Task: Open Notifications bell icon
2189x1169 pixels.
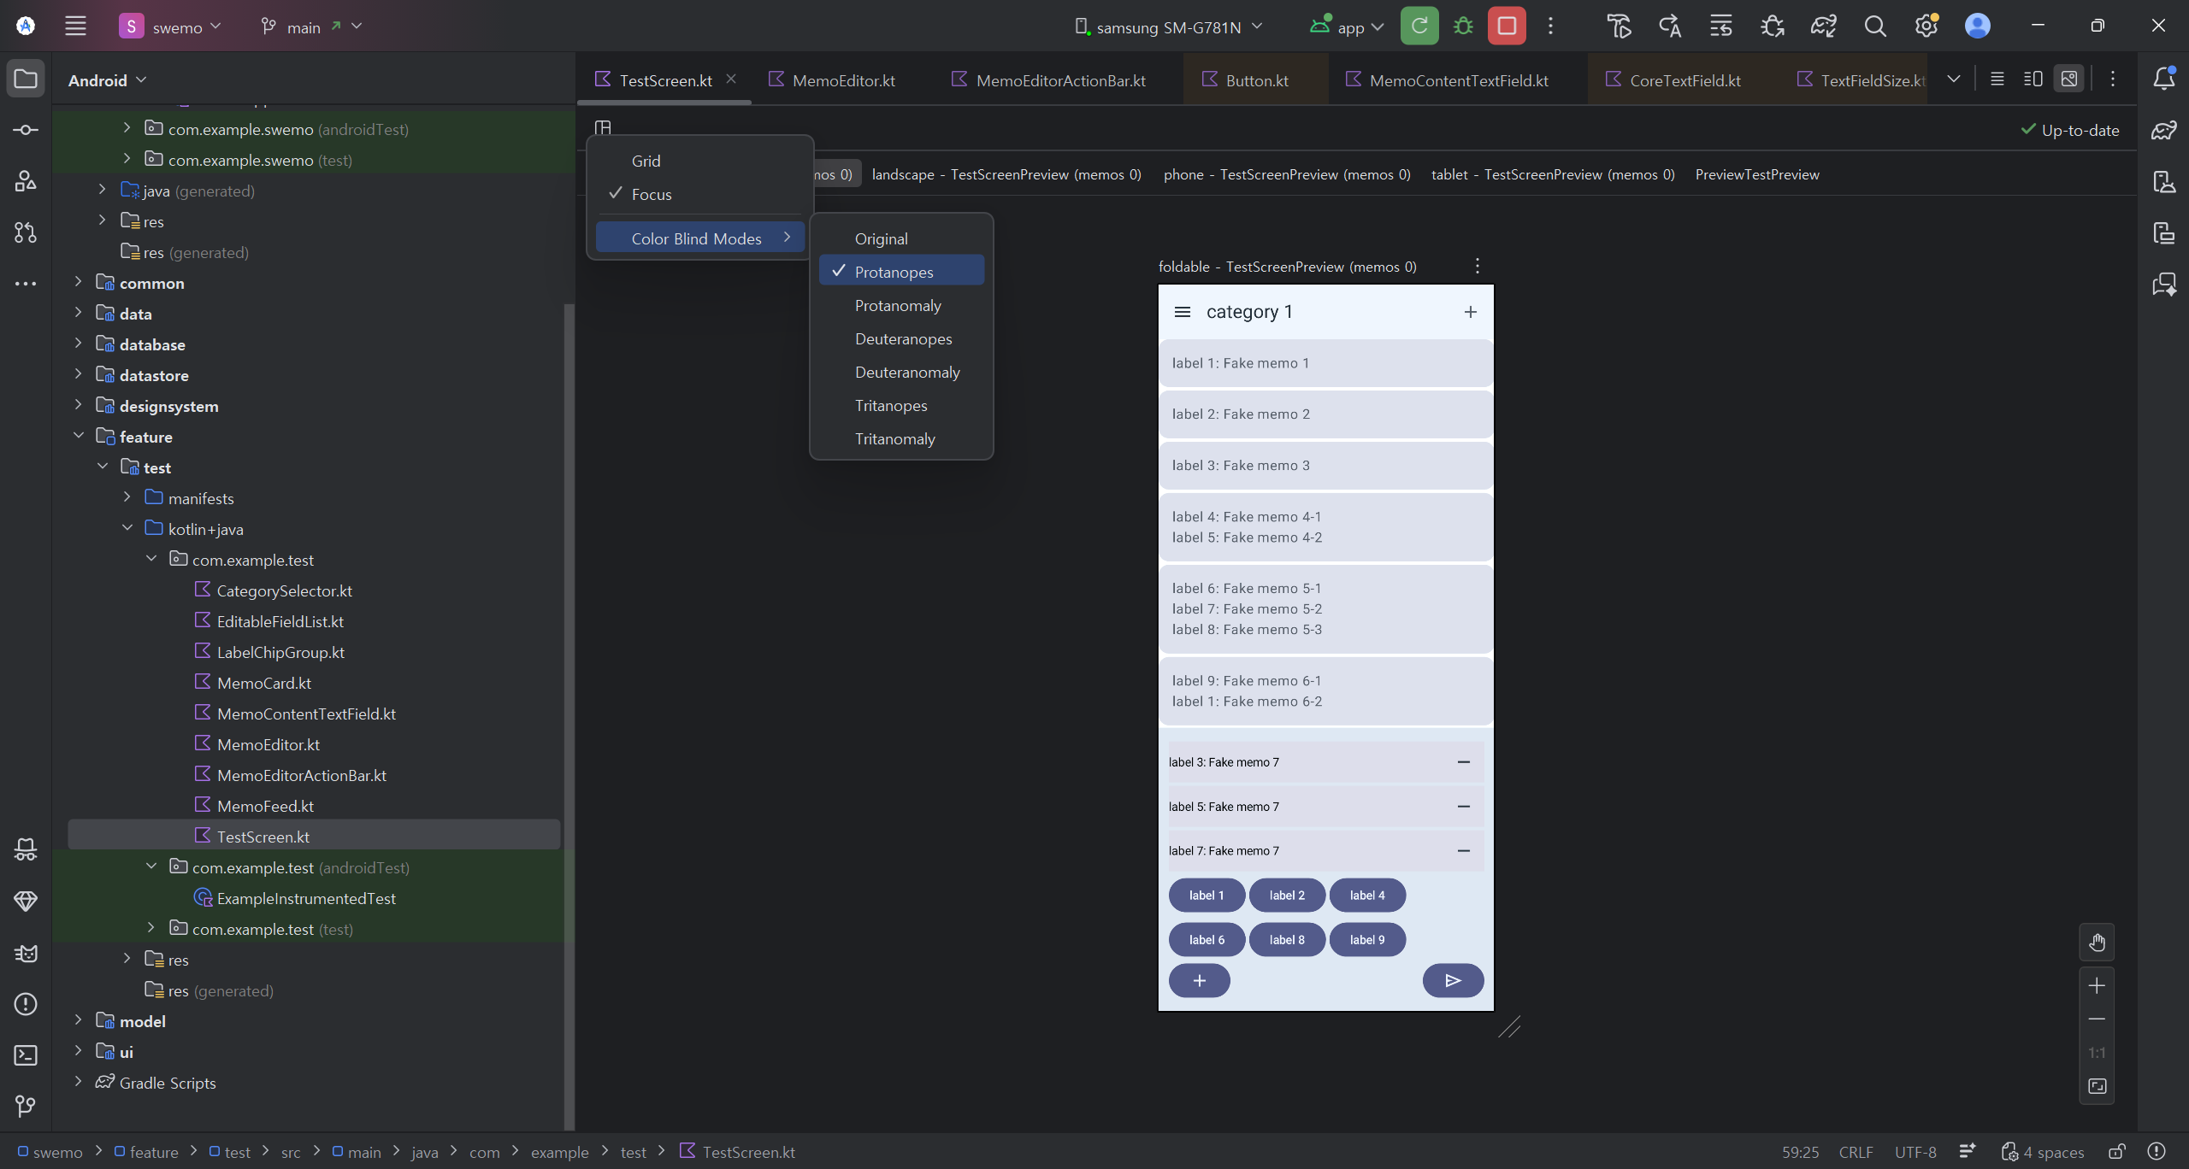Action: tap(2164, 79)
